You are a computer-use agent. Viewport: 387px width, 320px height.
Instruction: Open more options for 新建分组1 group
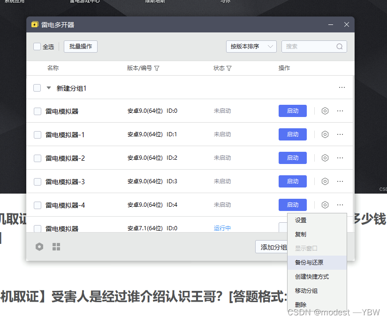point(342,87)
